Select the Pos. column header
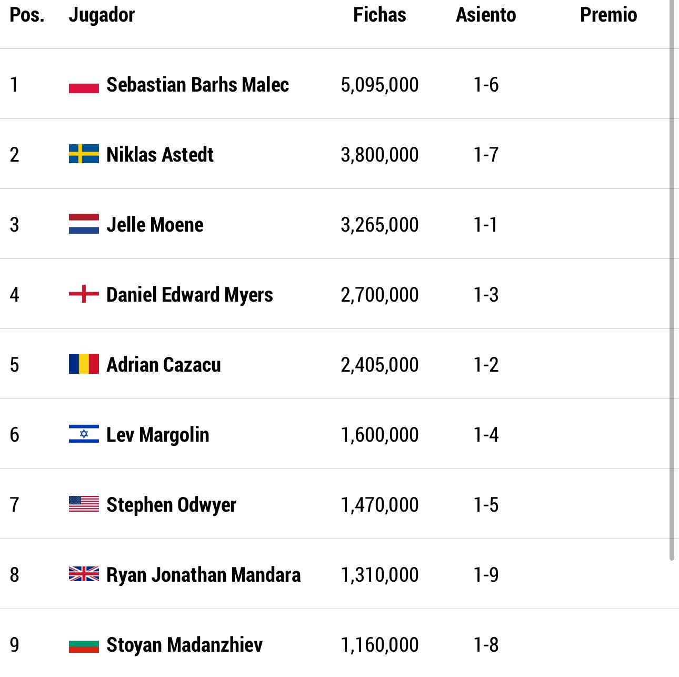This screenshot has height=677, width=679. (27, 15)
